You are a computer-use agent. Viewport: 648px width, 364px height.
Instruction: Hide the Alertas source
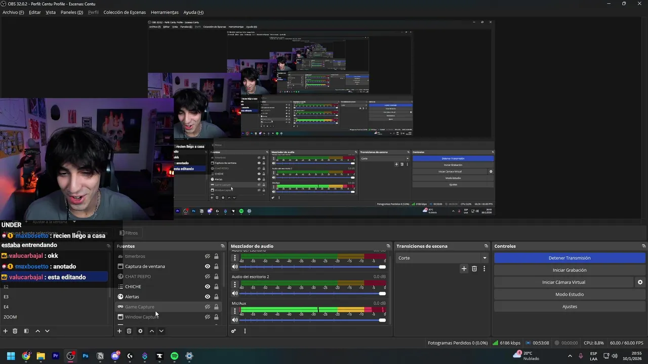click(207, 297)
